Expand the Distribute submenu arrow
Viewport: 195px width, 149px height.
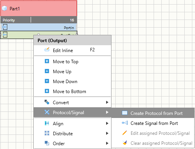point(107,133)
